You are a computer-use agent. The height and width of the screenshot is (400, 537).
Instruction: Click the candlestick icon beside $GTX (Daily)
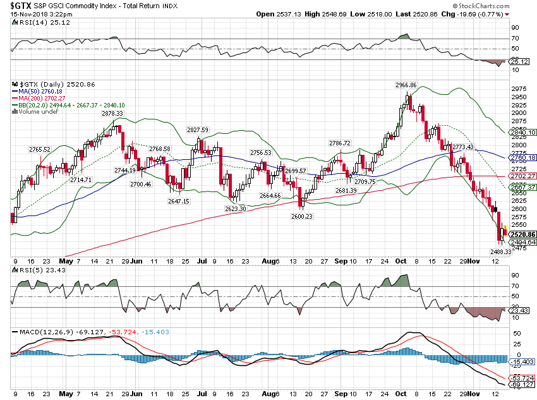15,84
